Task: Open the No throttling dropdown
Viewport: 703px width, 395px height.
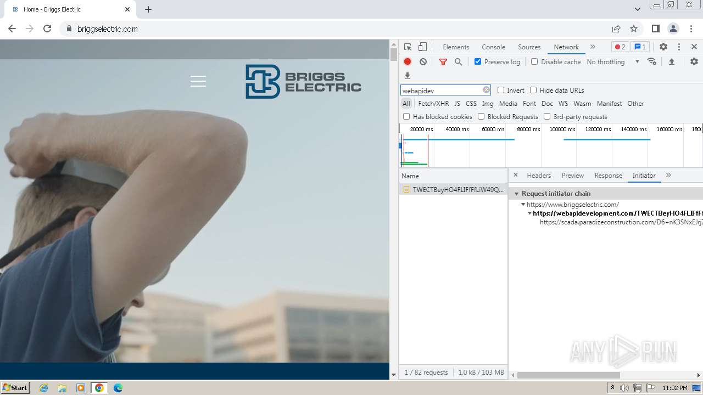Action: [x=613, y=61]
